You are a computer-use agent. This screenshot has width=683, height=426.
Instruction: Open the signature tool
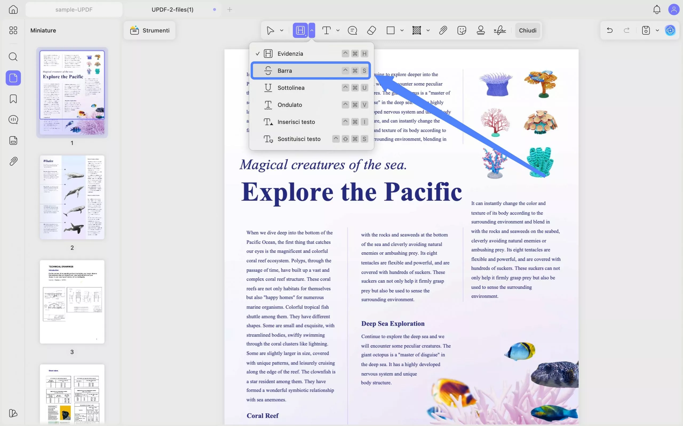click(500, 30)
